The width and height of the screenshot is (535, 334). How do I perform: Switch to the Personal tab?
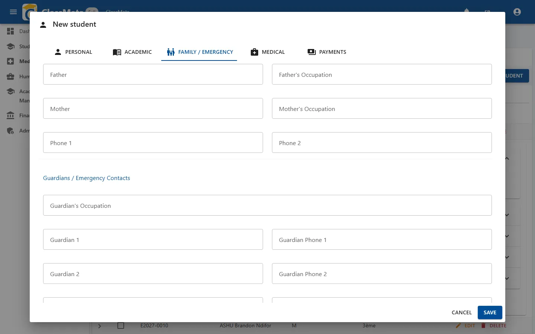73,52
